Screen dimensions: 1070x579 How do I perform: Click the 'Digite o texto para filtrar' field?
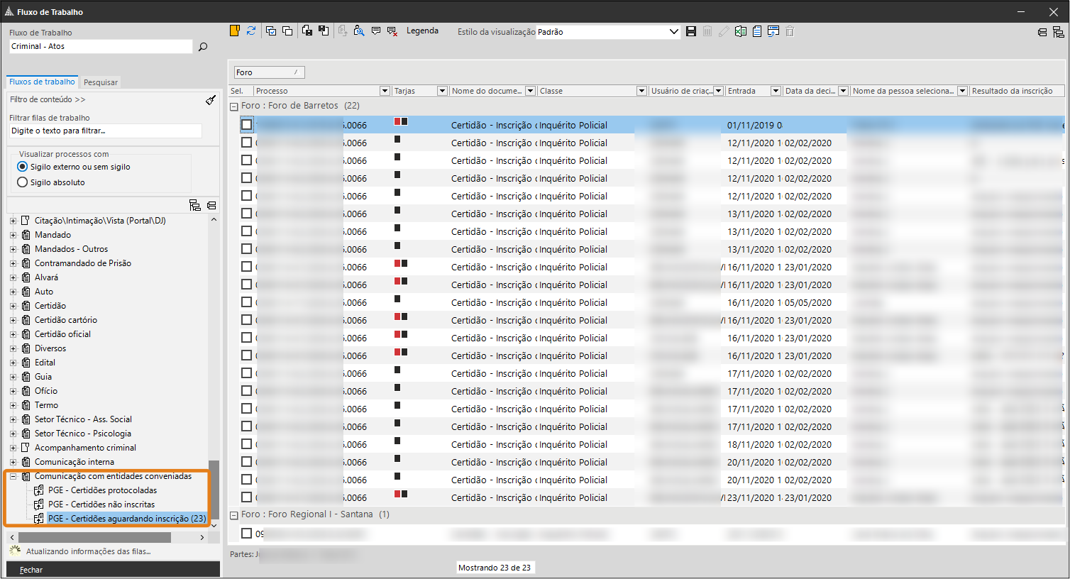[x=106, y=131]
